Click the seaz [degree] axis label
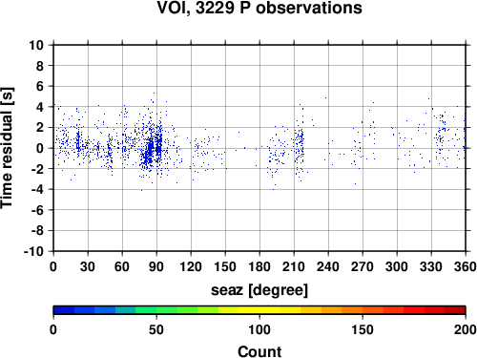Screen dimensions: 477x358 click(x=259, y=290)
